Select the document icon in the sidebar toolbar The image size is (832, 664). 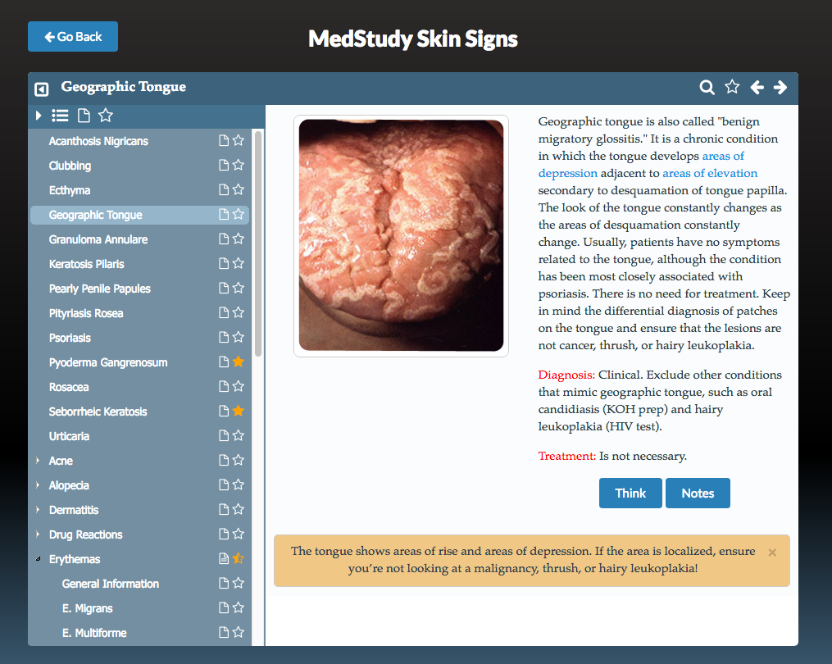pyautogui.click(x=83, y=116)
